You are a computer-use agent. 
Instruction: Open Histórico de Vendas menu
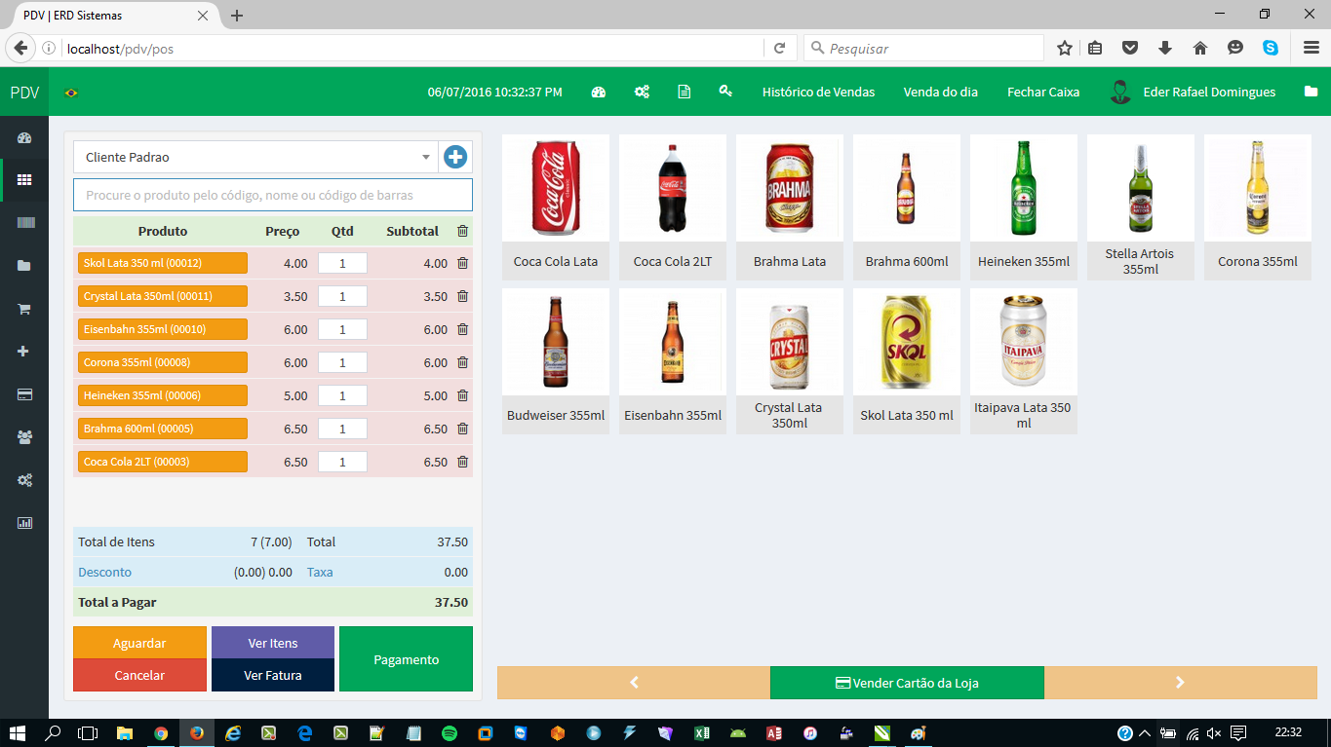pos(818,92)
